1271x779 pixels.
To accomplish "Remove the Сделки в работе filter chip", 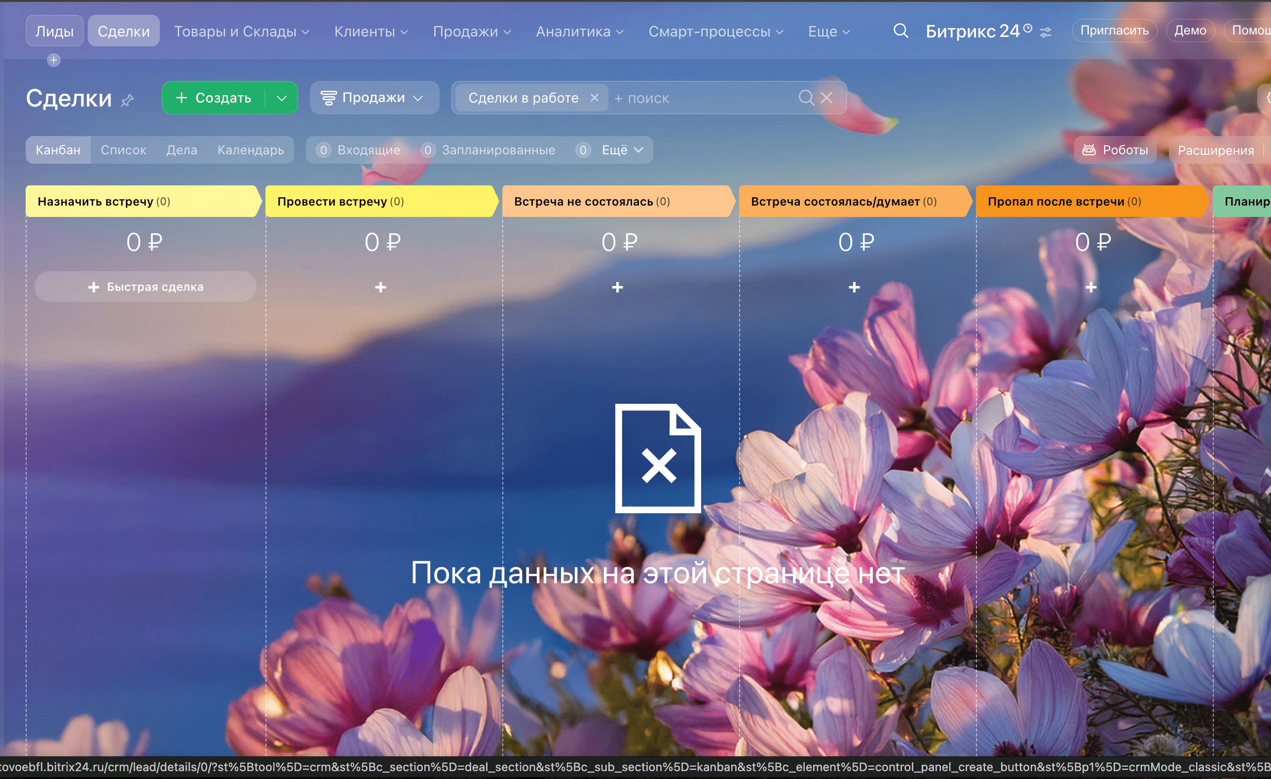I will click(594, 98).
